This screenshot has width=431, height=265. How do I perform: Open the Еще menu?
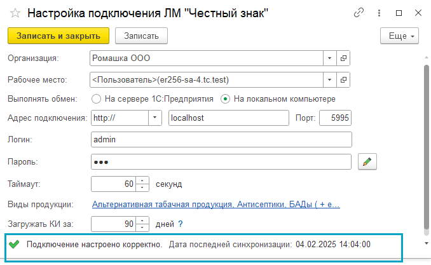point(399,36)
